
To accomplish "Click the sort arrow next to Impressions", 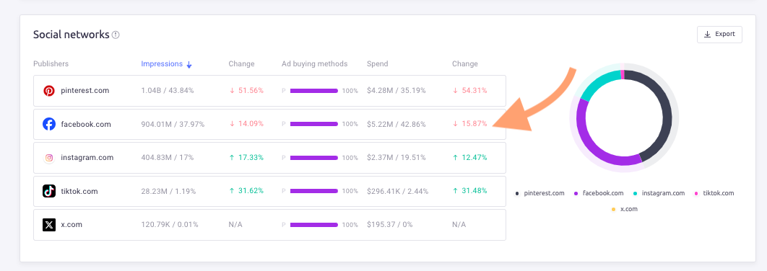I will click(189, 64).
